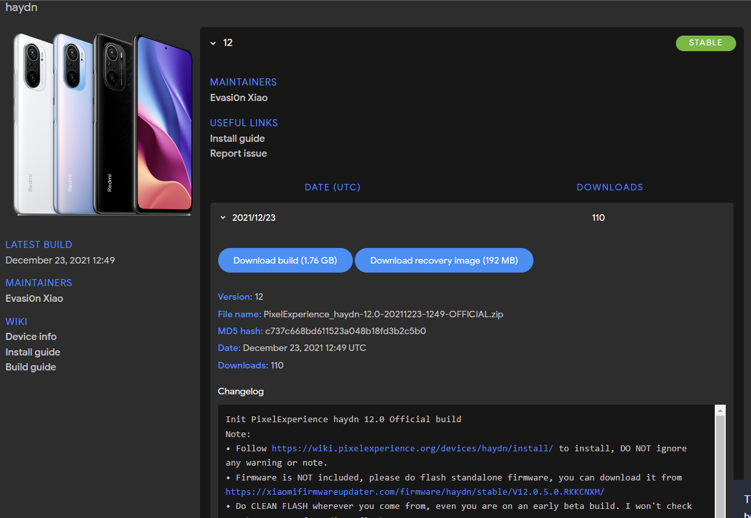Click the 110 downloads count in build row
This screenshot has width=751, height=518.
598,218
